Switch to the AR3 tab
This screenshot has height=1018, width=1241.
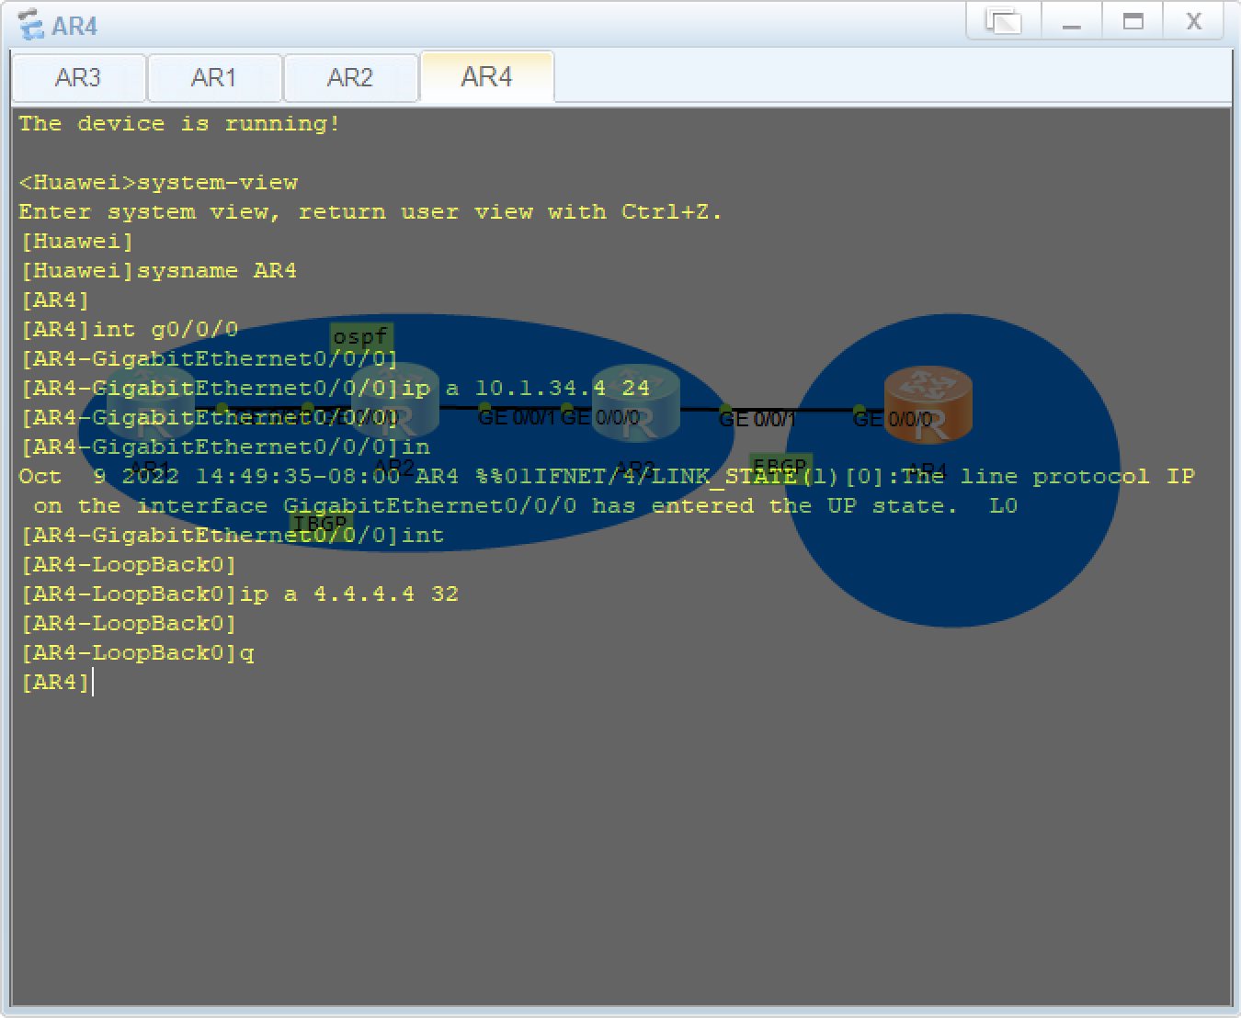(x=78, y=77)
